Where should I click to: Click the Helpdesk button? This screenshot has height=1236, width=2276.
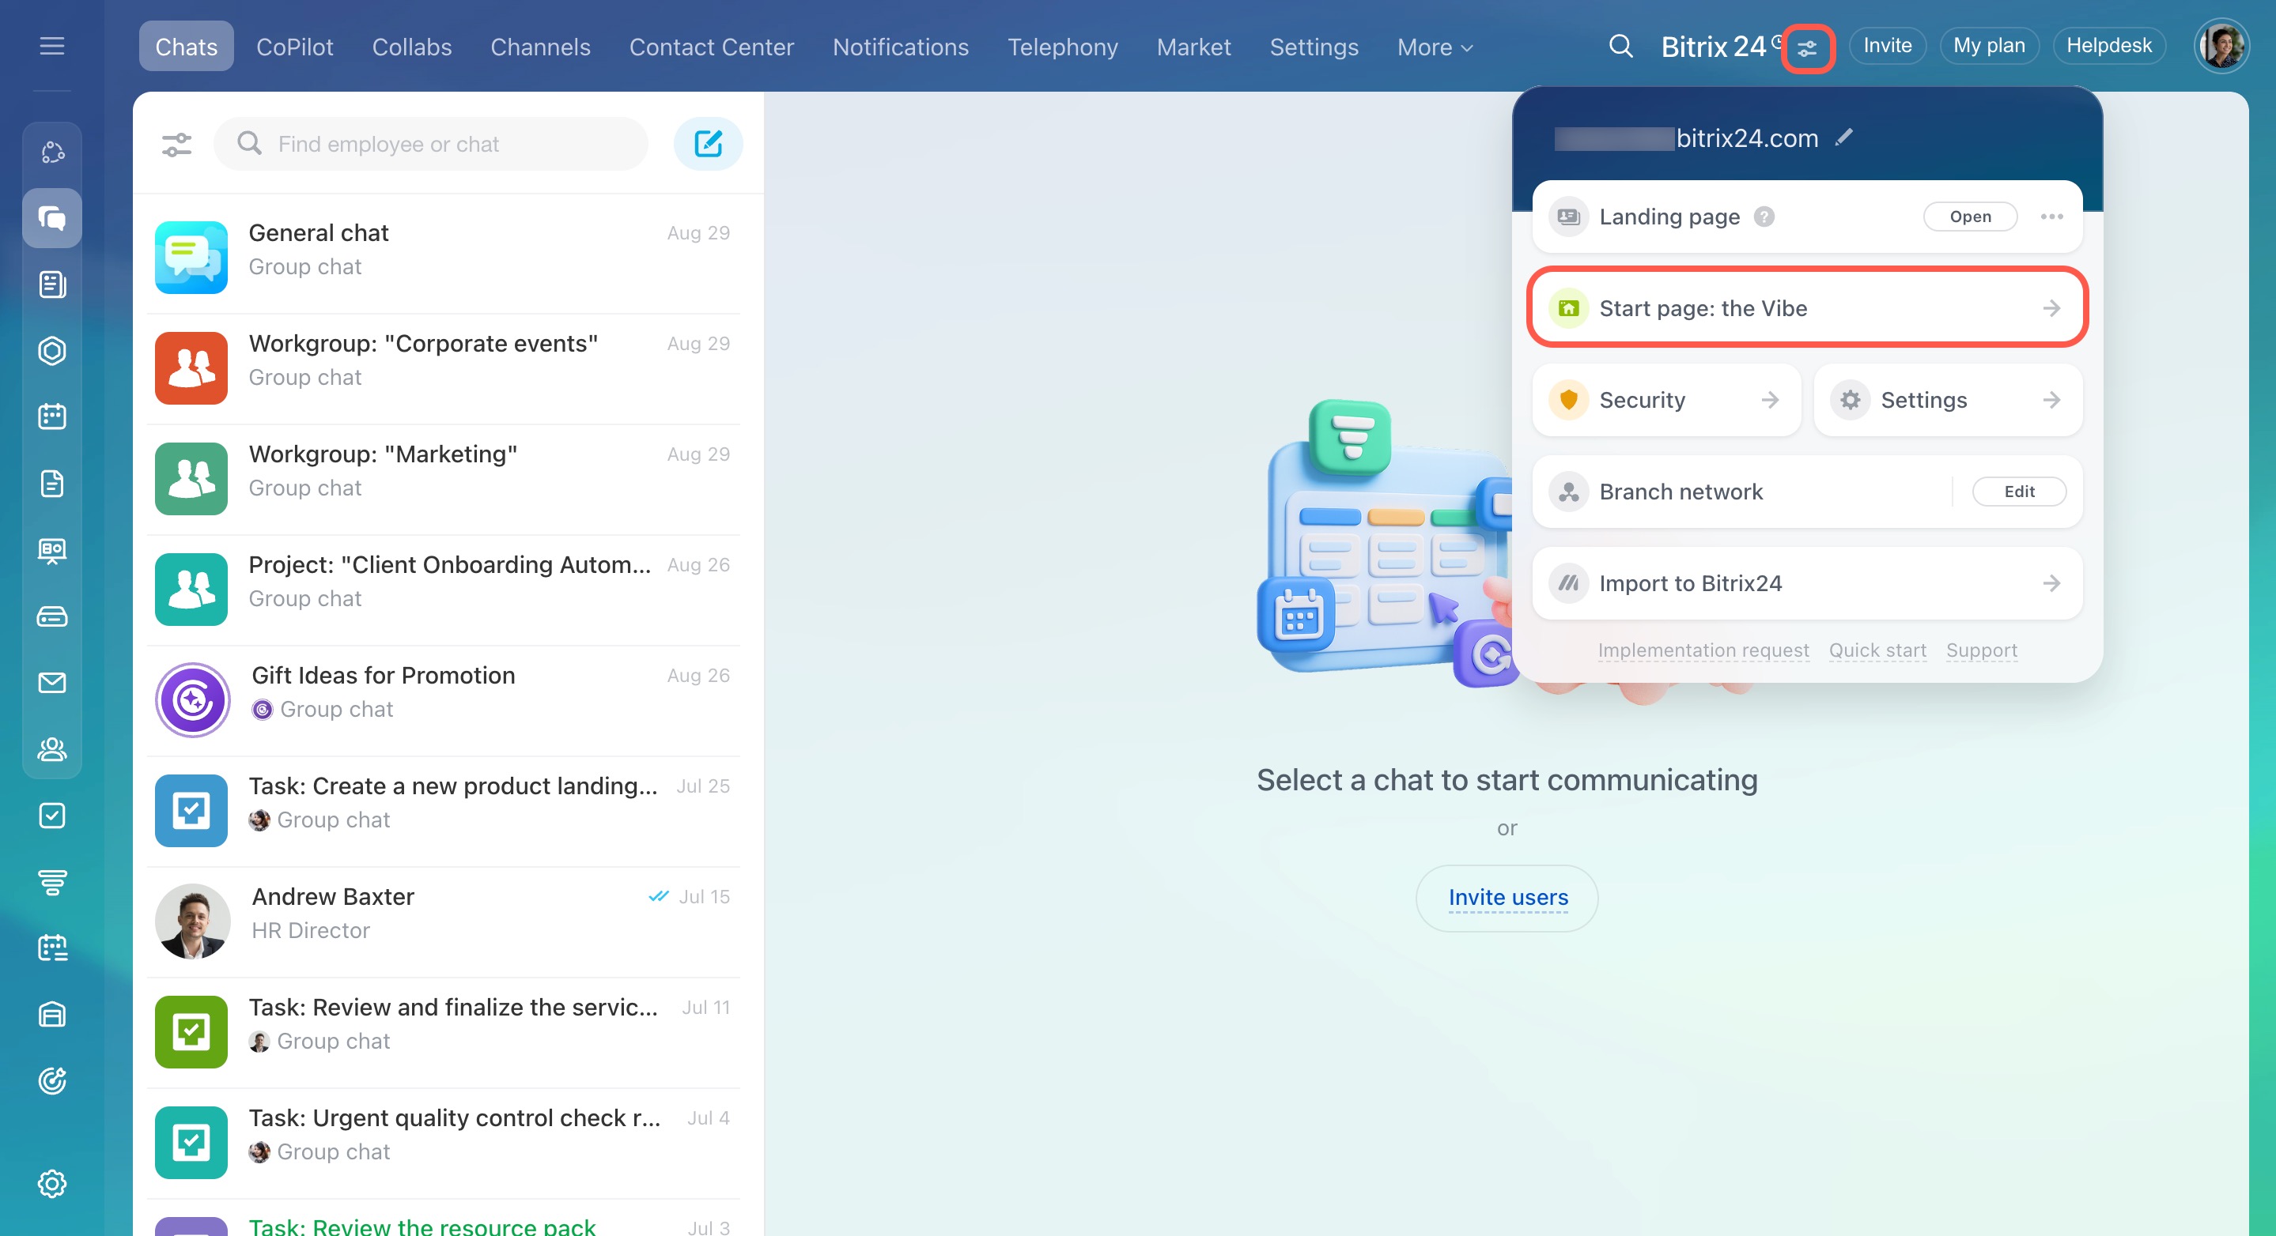(x=2108, y=46)
